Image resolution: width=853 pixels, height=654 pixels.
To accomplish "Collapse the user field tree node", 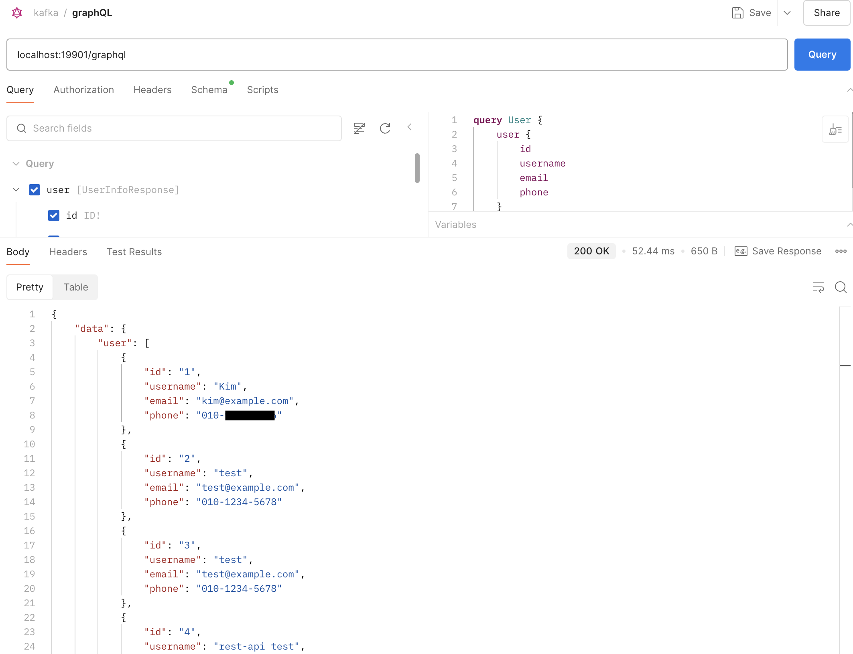I will (x=16, y=190).
